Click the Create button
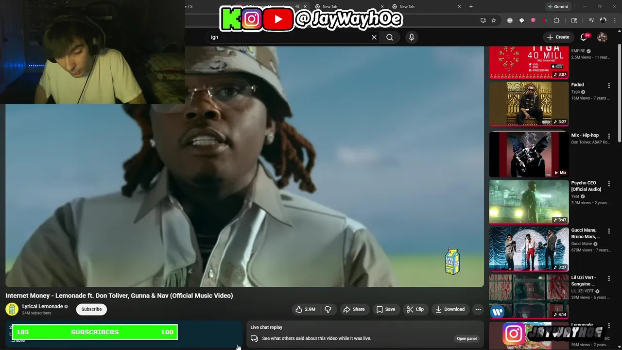Image resolution: width=622 pixels, height=350 pixels. 557,37
